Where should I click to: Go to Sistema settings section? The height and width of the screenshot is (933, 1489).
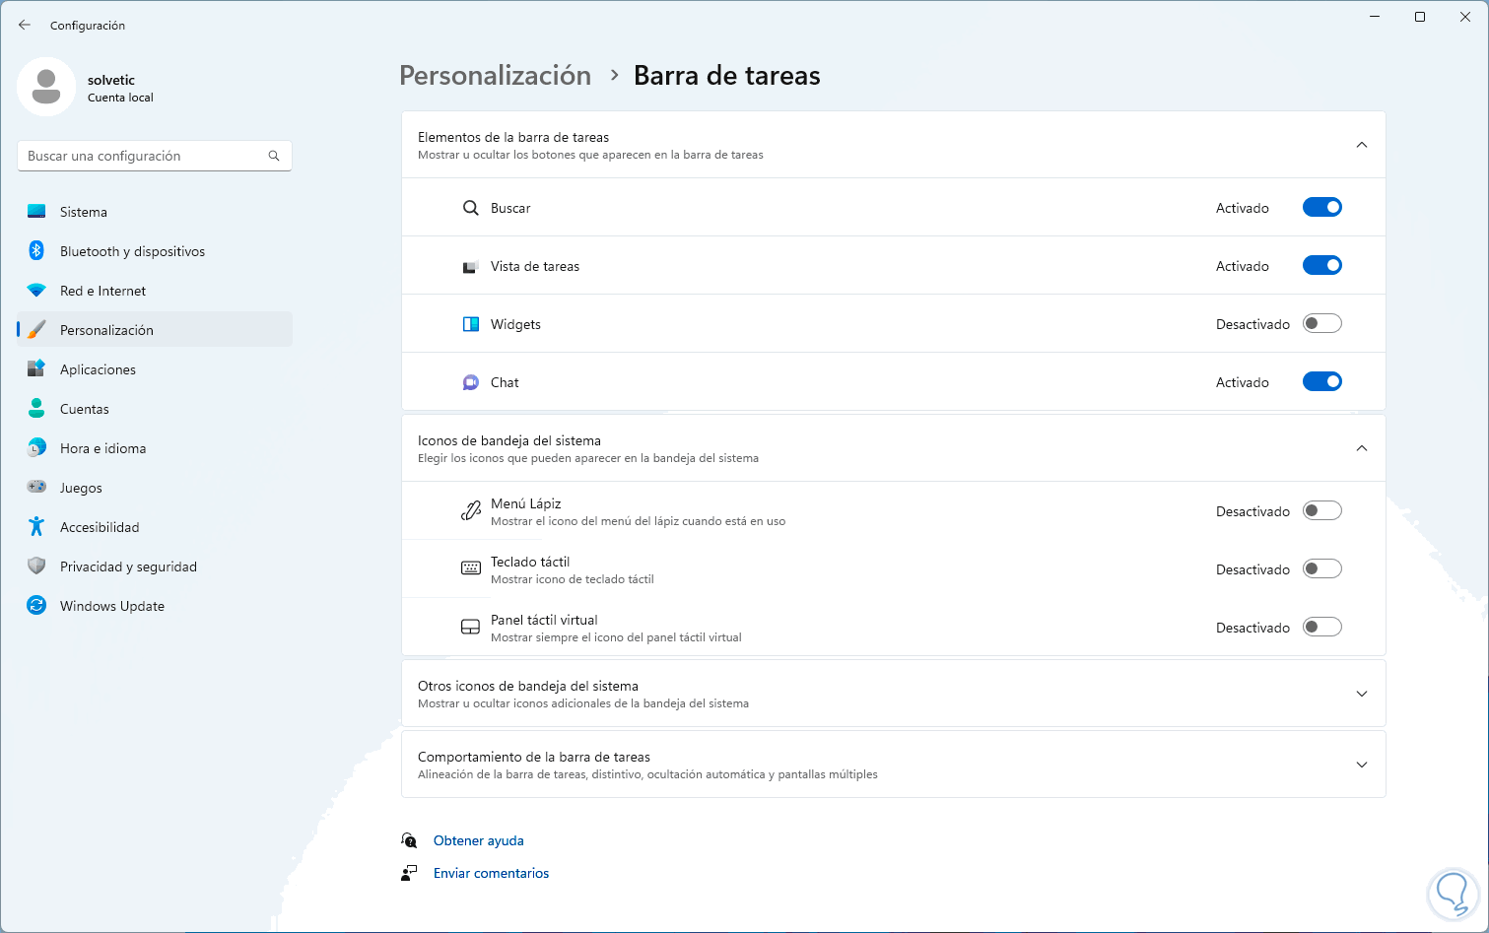pos(84,212)
